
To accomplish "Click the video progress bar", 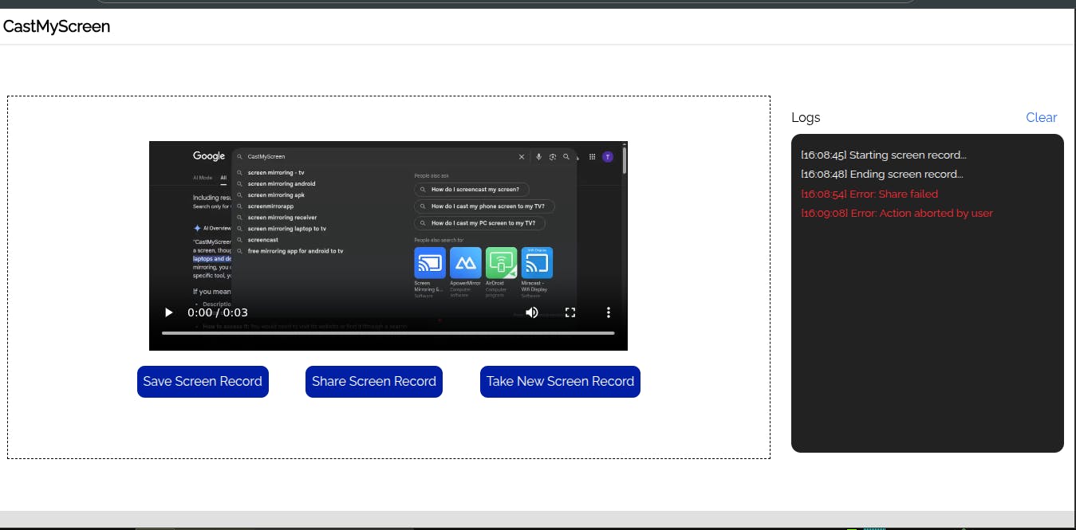I will (388, 332).
